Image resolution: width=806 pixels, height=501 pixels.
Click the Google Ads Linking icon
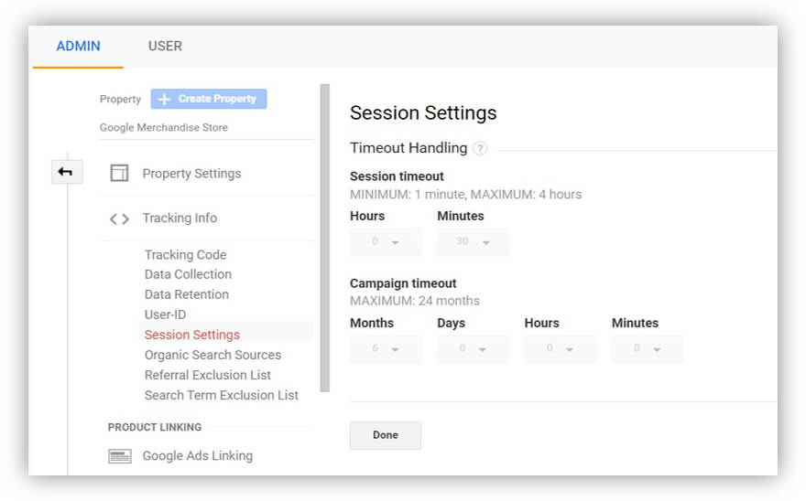click(119, 456)
